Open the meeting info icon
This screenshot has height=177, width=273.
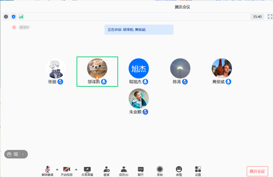pyautogui.click(x=6, y=17)
